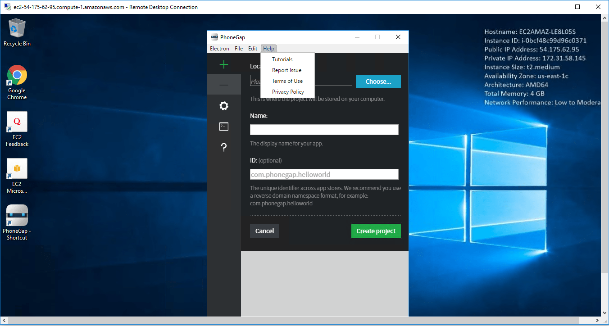Screen dimensions: 609x326
Task: Open the EC2 Feedback desktop shortcut
Action: click(17, 129)
